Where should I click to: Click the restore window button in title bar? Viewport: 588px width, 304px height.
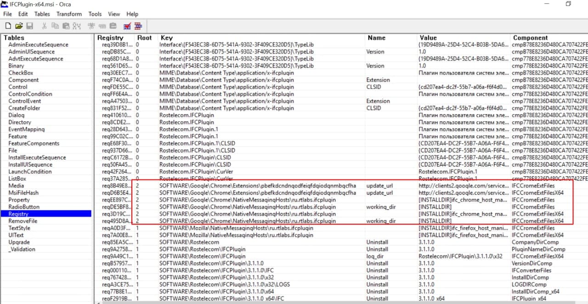pyautogui.click(x=568, y=4)
